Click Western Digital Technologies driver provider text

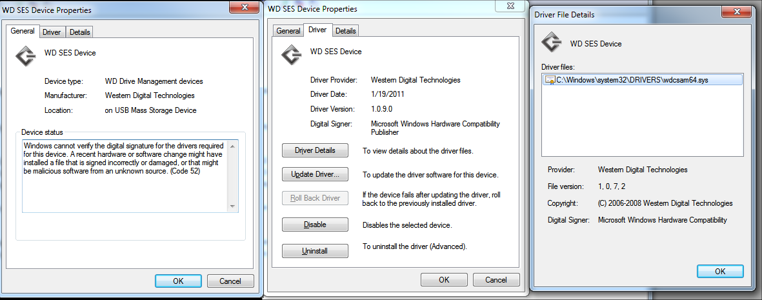[x=416, y=80]
